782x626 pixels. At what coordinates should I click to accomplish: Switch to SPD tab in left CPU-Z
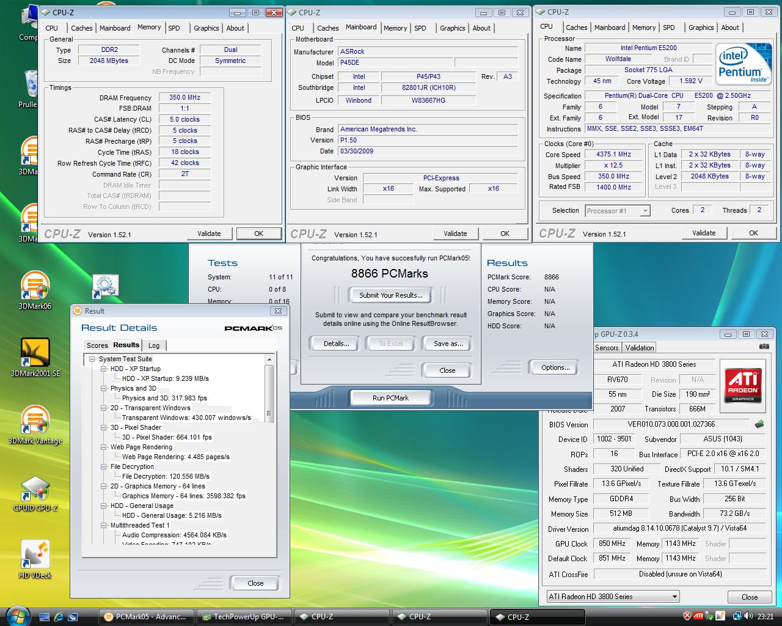[174, 28]
